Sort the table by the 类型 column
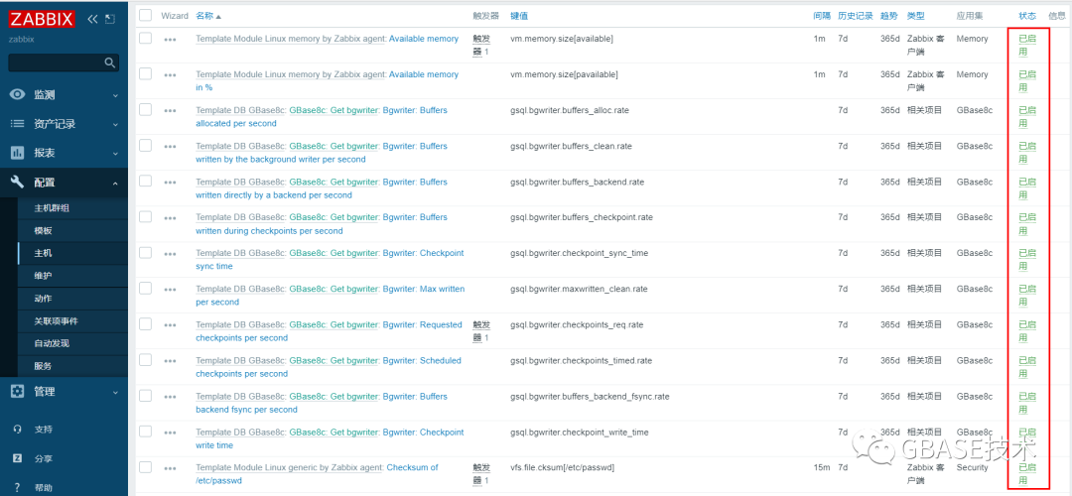The width and height of the screenshot is (1072, 496). pos(915,16)
